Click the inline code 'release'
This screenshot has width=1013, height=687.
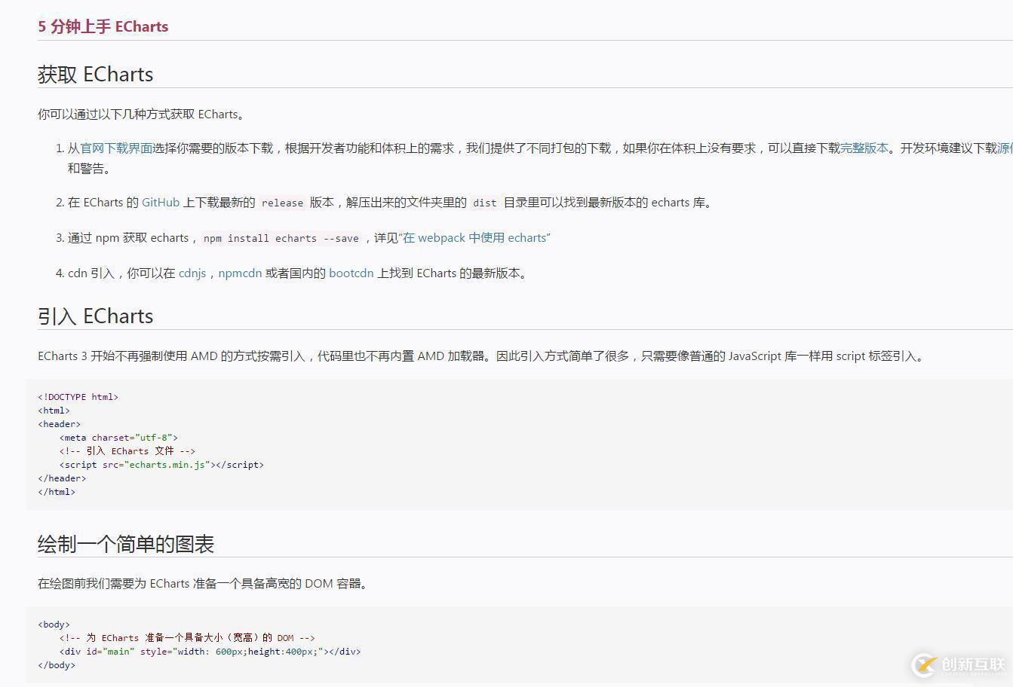(282, 203)
